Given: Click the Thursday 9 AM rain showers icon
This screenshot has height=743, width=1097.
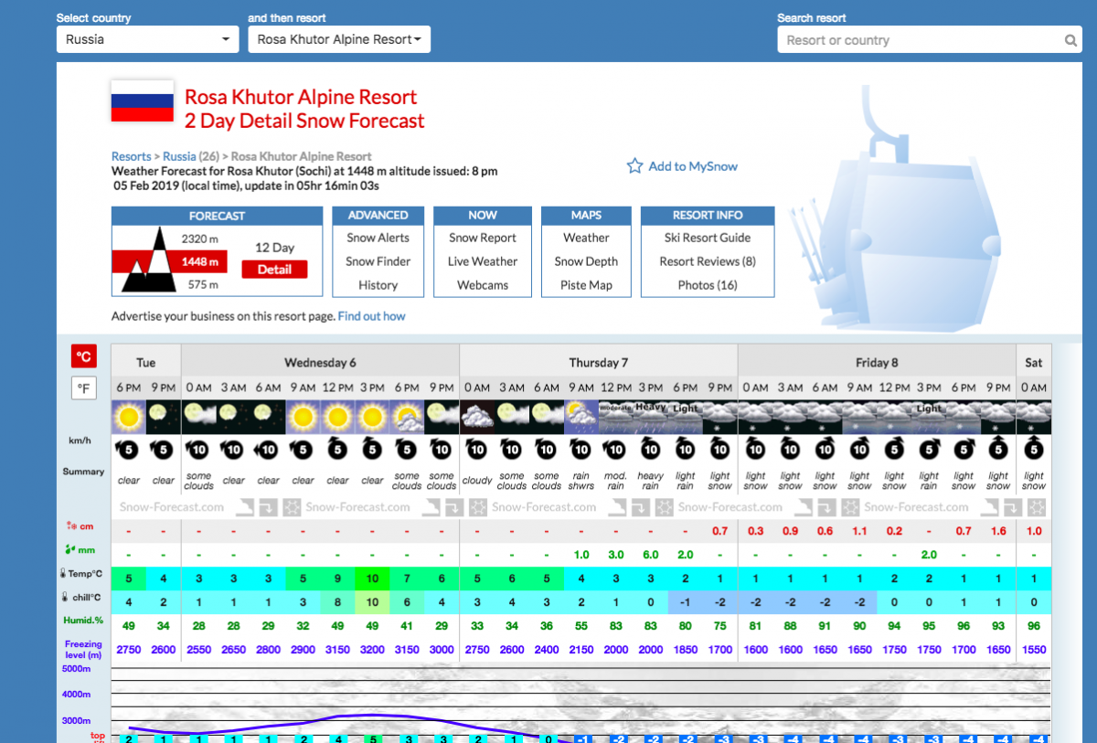Looking at the screenshot, I should 580,417.
